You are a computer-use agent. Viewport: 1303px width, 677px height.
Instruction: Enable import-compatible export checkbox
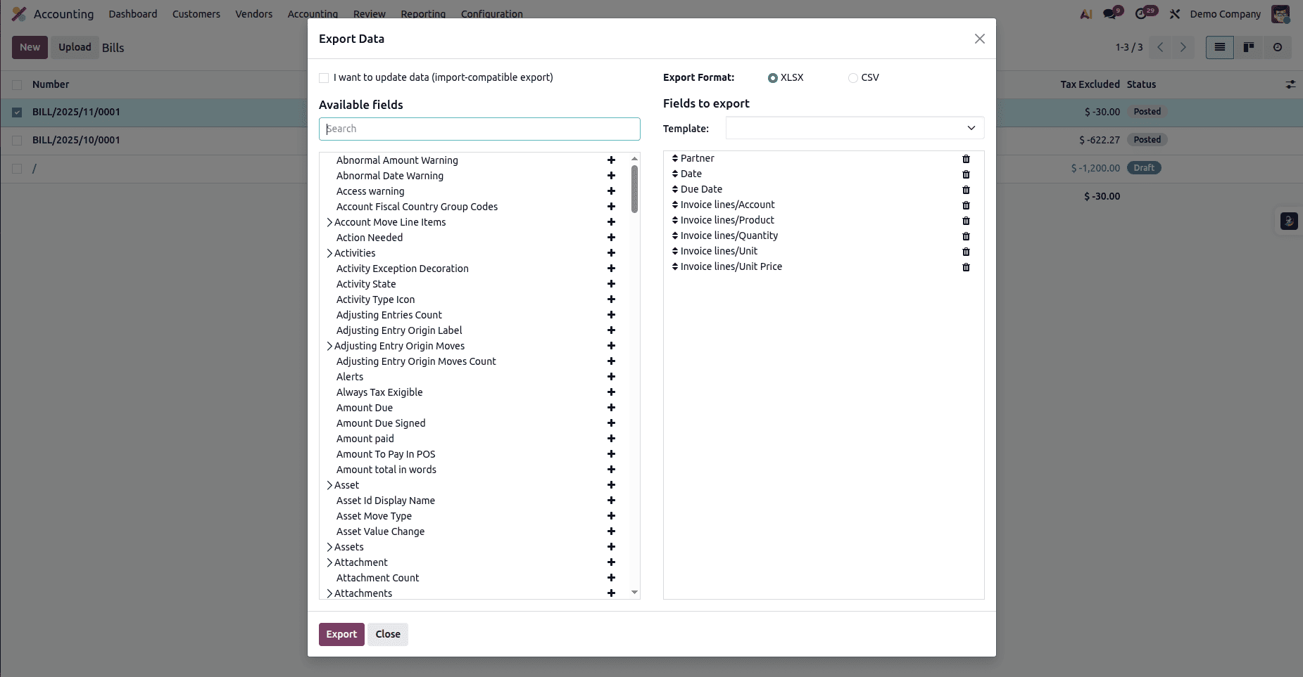pyautogui.click(x=324, y=77)
